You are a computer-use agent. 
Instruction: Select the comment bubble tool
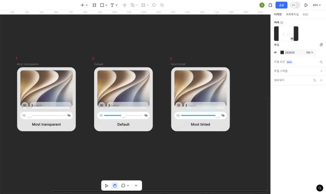[123, 185]
